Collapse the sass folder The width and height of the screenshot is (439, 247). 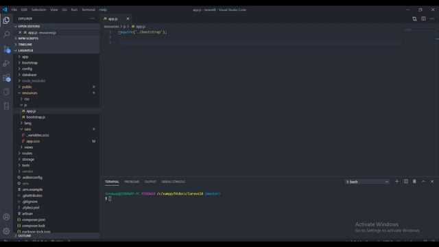point(56,129)
